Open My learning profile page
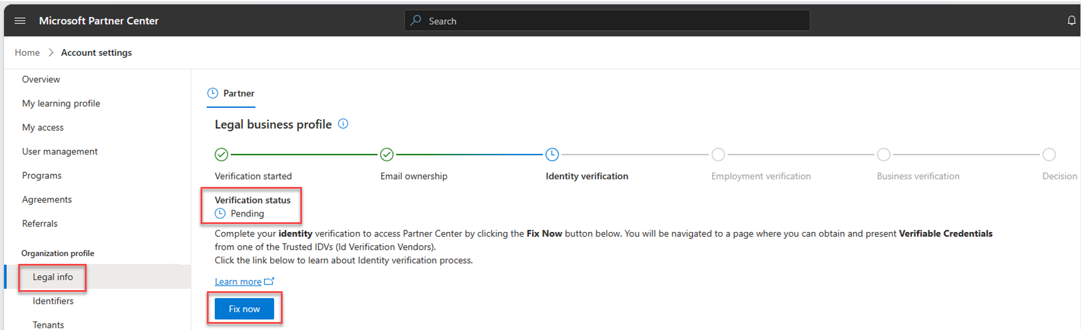 coord(61,103)
